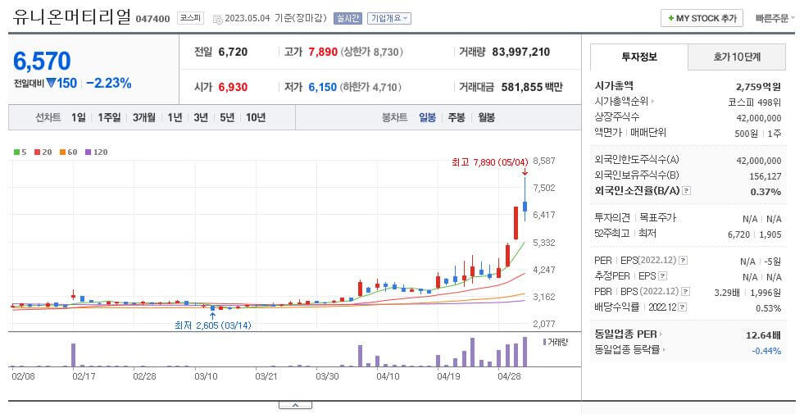Click the 거래대금 value 581,855 백만

[x=532, y=87]
